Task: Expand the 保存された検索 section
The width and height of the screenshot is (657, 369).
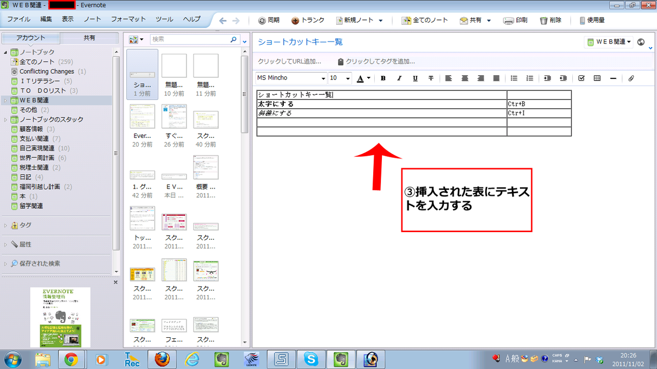Action: pos(6,263)
